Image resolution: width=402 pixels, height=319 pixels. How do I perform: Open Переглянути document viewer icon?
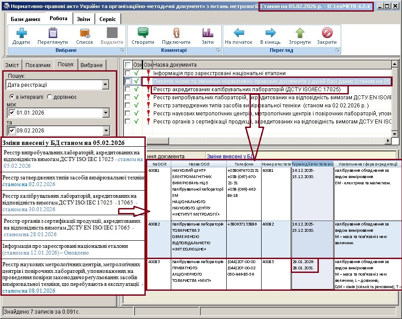tap(53, 33)
